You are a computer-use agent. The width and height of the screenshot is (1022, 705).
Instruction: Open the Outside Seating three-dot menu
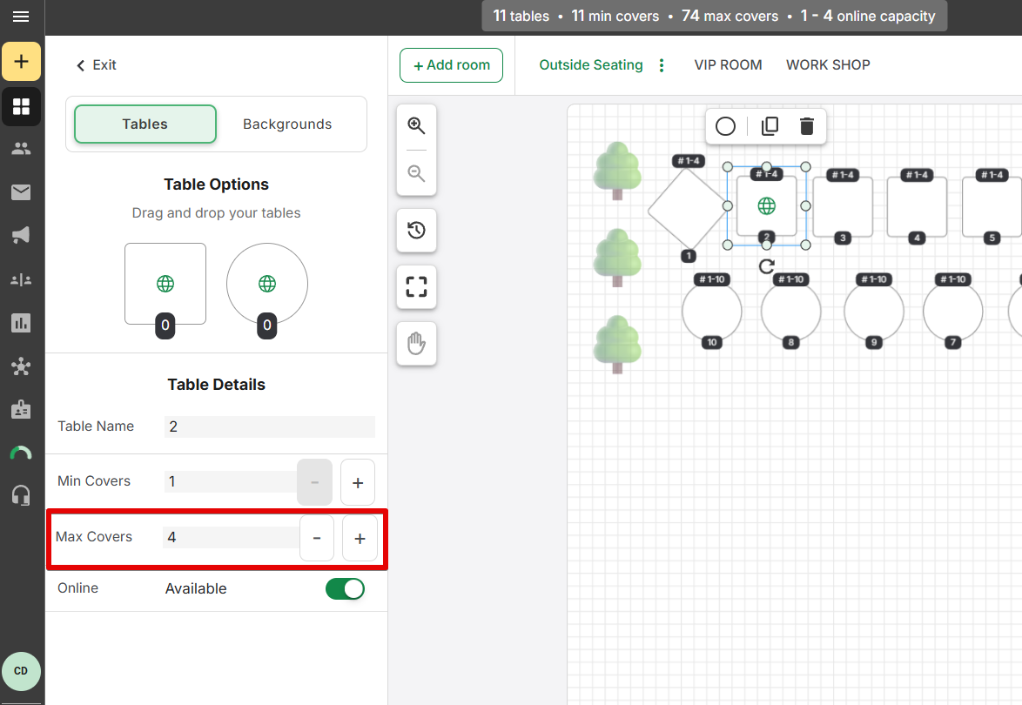tap(662, 65)
